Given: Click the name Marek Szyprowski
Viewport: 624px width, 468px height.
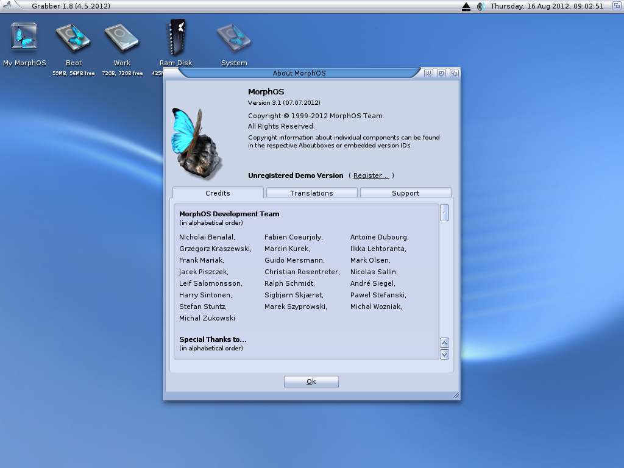Looking at the screenshot, I should point(296,307).
